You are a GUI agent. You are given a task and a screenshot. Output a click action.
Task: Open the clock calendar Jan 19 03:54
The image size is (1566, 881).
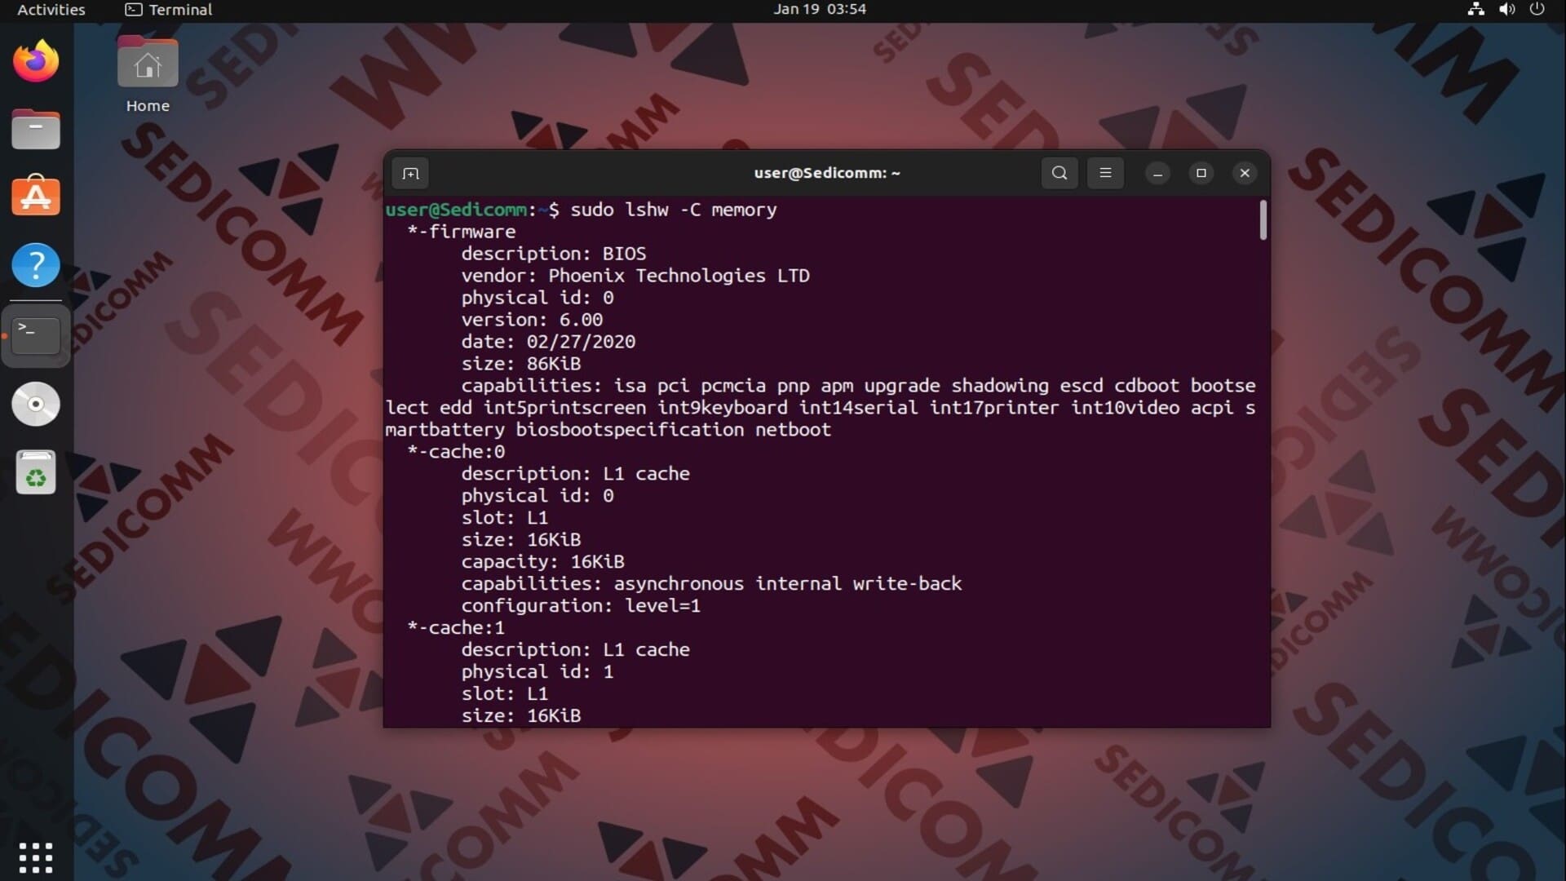coord(820,10)
